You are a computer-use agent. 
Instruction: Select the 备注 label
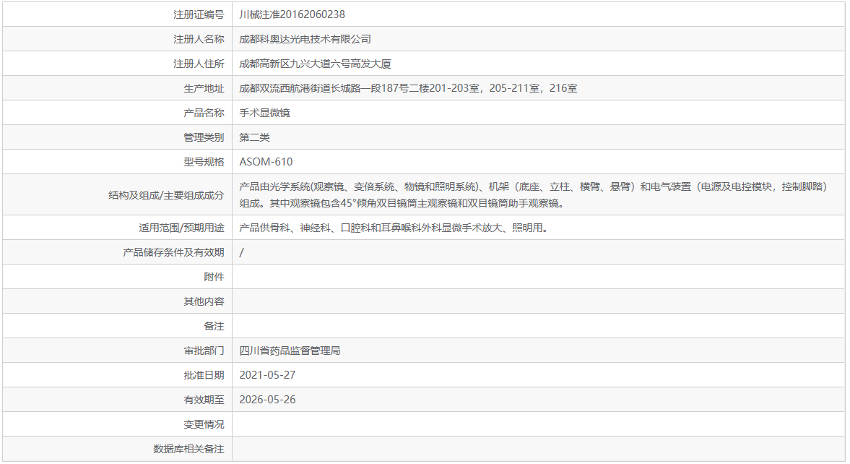[214, 326]
